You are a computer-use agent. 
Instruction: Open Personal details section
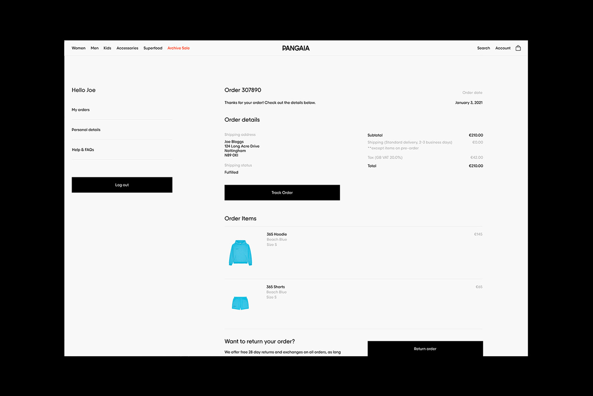click(86, 130)
